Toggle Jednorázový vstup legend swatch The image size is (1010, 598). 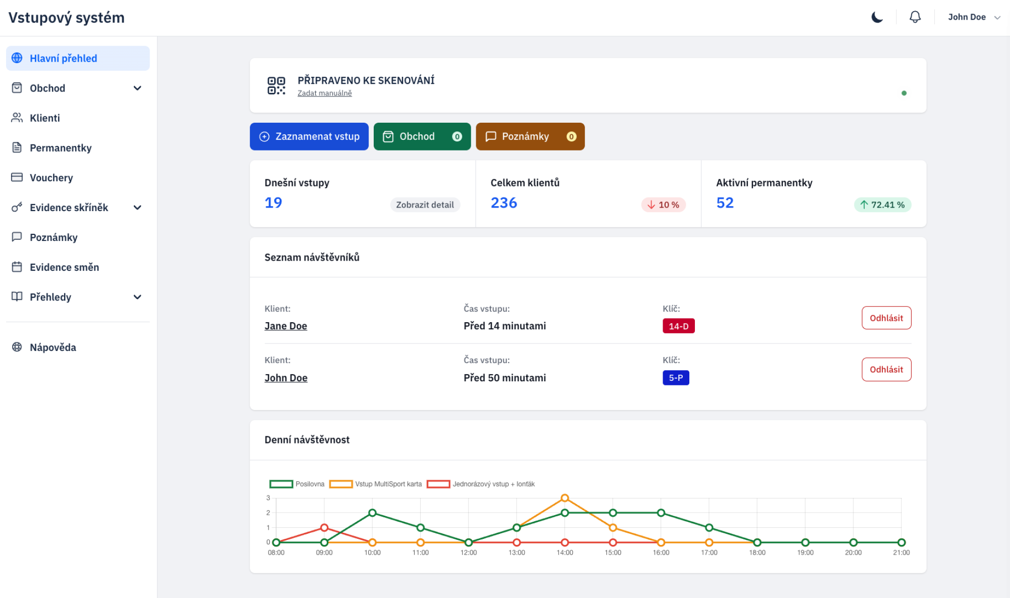coord(438,484)
